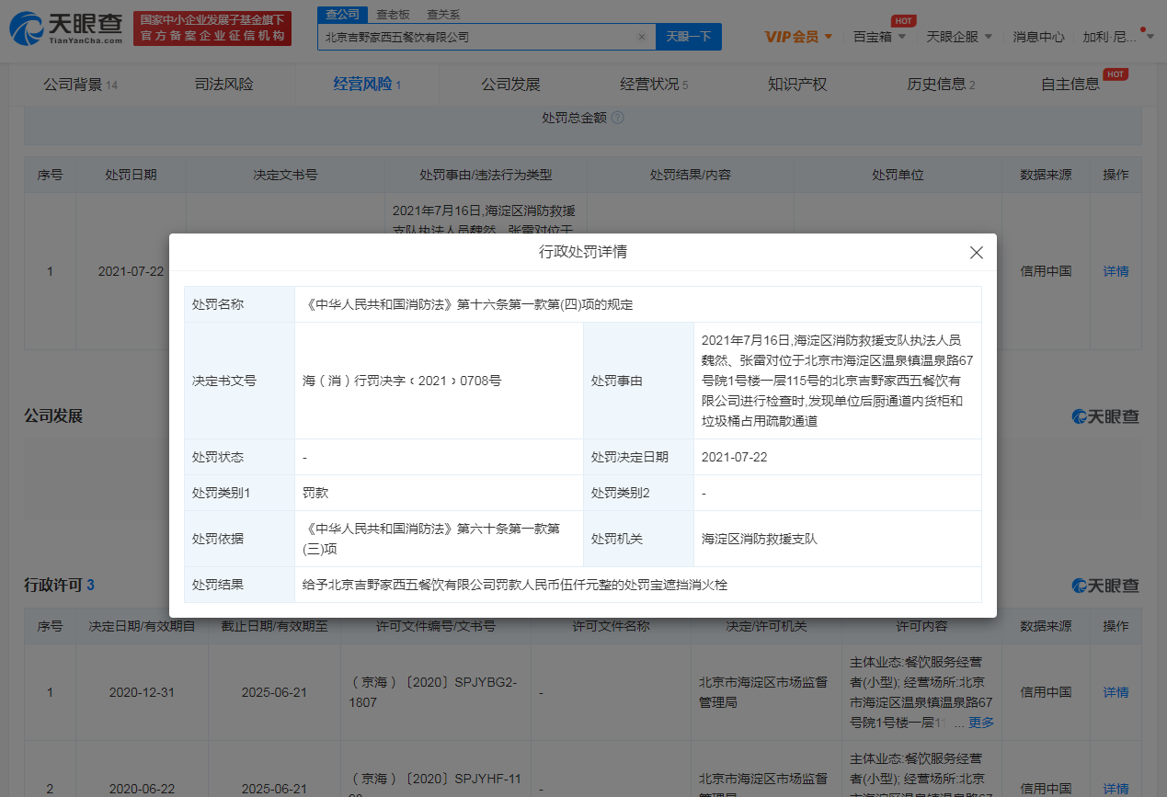Switch to the 查老板 search tab

pos(394,15)
